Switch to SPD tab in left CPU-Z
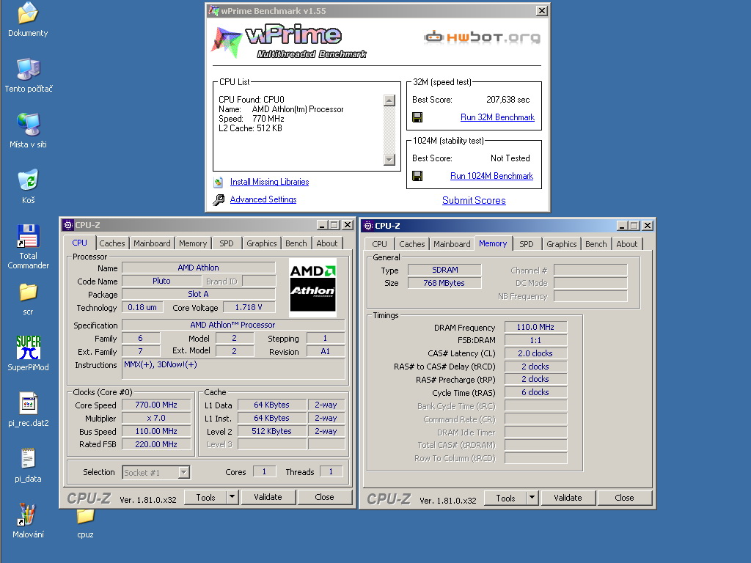 click(227, 243)
